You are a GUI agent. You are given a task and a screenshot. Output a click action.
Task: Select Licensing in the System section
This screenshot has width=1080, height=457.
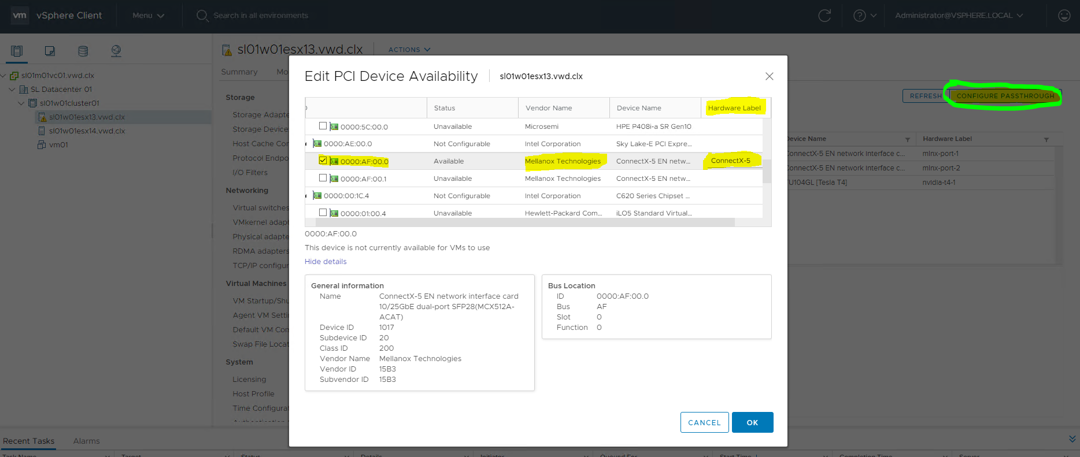[x=249, y=380]
